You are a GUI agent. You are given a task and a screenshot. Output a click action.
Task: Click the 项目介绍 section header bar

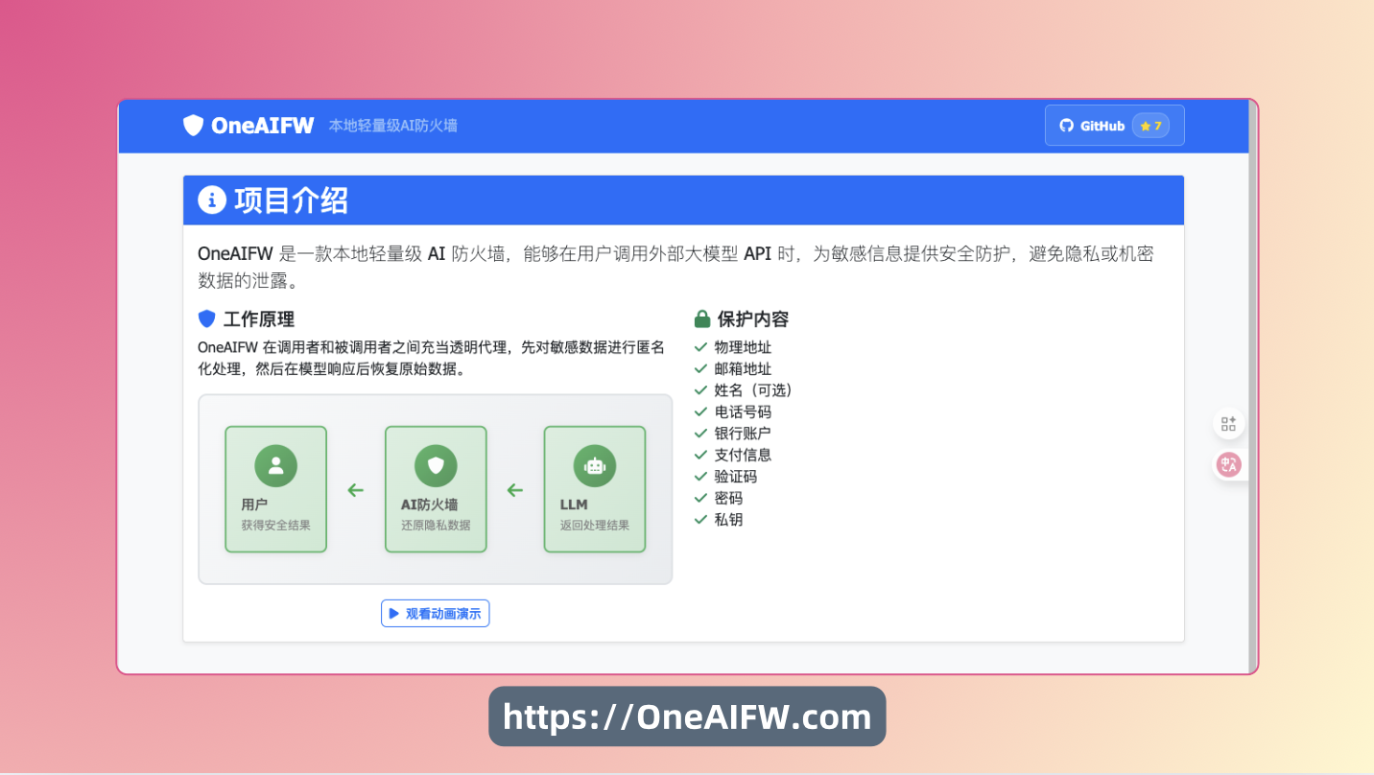(683, 200)
